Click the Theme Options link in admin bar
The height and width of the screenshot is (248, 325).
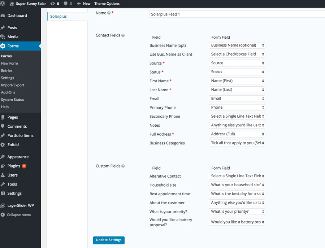point(107,4)
